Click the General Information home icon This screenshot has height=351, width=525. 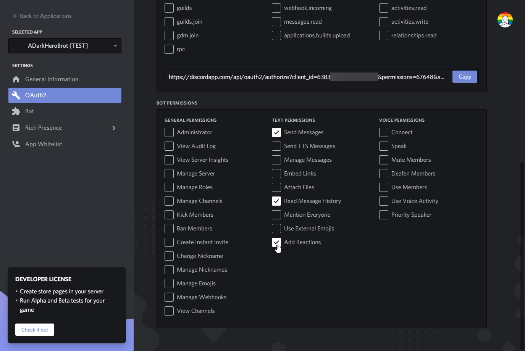point(16,79)
